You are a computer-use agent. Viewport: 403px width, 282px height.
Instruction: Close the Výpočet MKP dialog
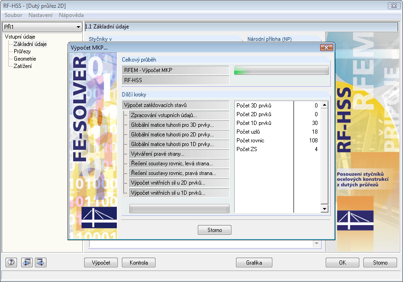pyautogui.click(x=327, y=47)
